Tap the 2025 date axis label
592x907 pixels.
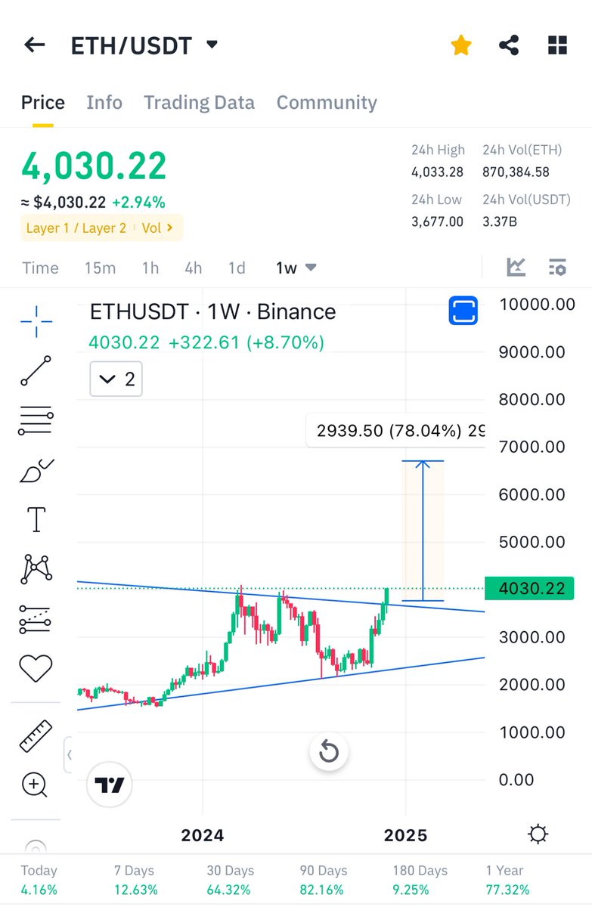click(406, 835)
